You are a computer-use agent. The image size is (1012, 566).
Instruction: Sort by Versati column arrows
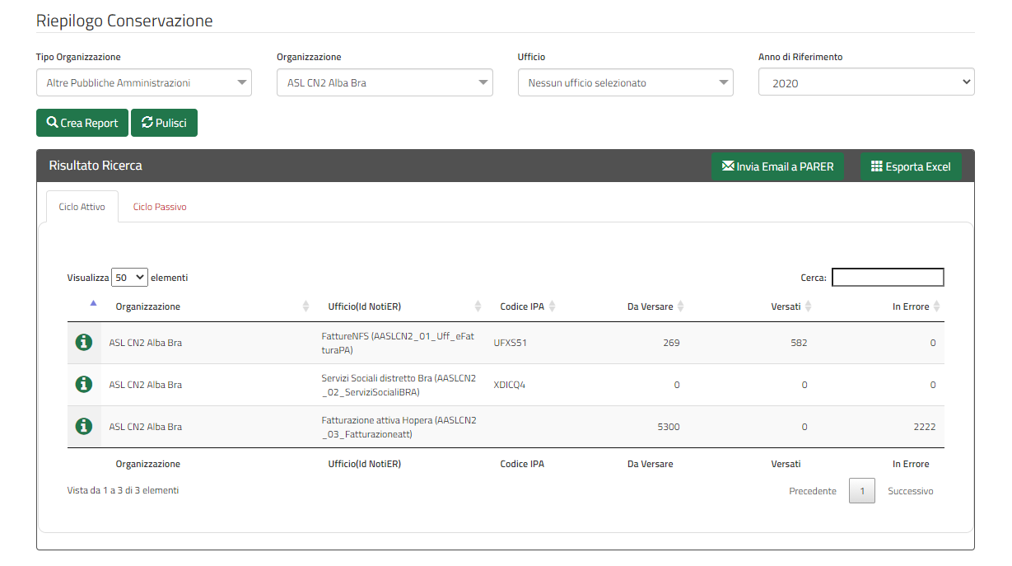coord(809,306)
